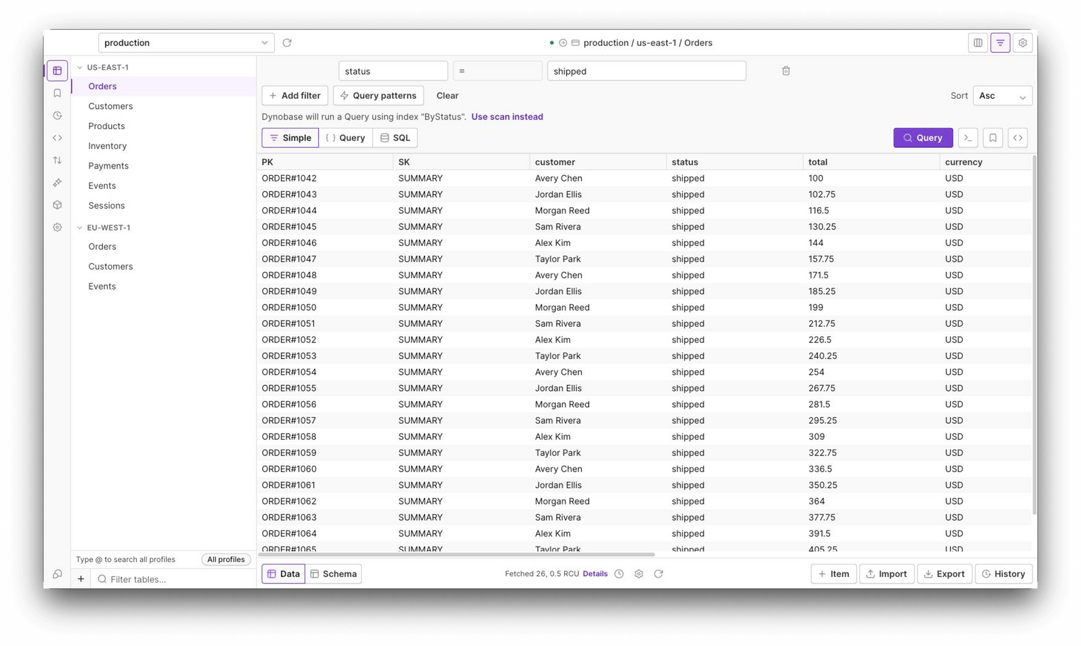
Task: Open Query patterns
Action: pos(379,96)
